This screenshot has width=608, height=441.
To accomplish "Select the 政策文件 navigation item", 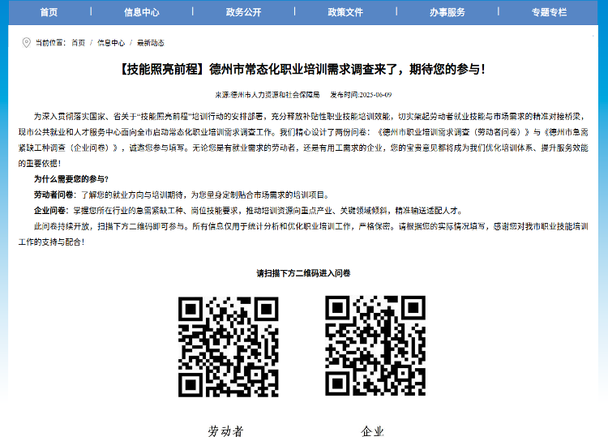I will [x=345, y=12].
